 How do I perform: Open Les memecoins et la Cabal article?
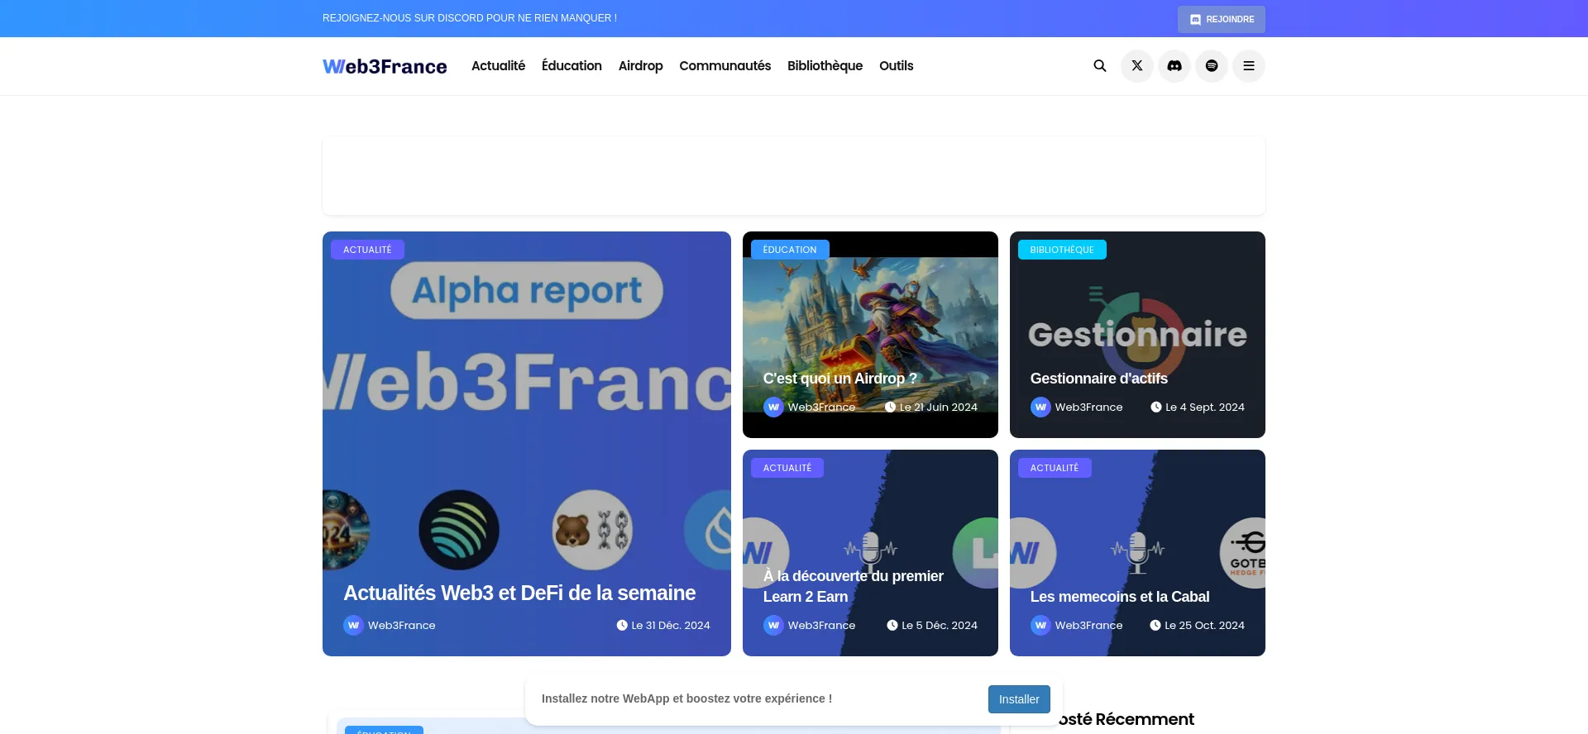[x=1120, y=597]
